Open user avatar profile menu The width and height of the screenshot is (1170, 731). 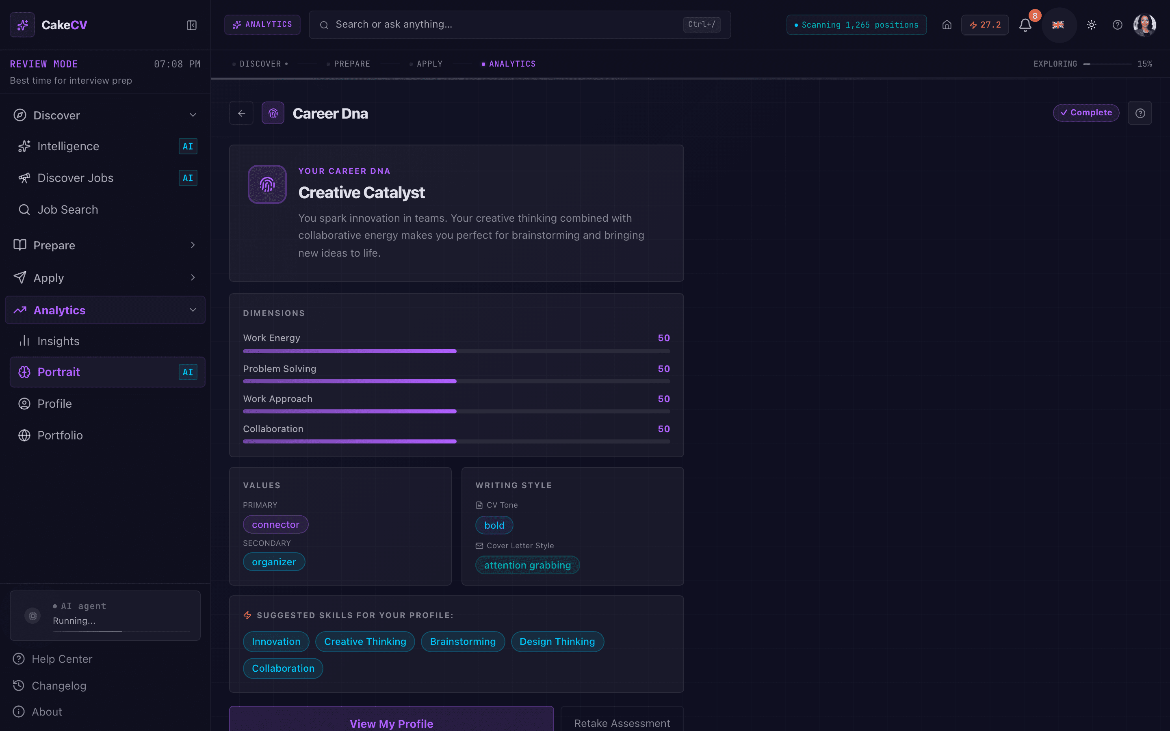click(1144, 25)
